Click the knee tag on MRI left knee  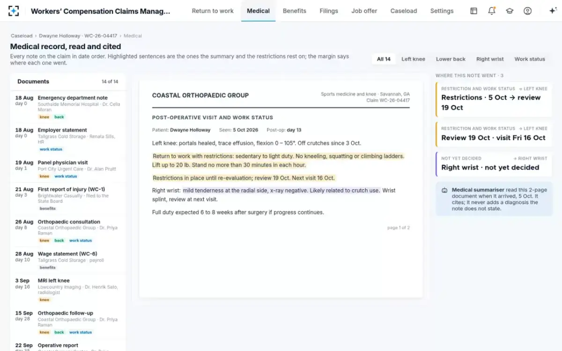point(44,300)
